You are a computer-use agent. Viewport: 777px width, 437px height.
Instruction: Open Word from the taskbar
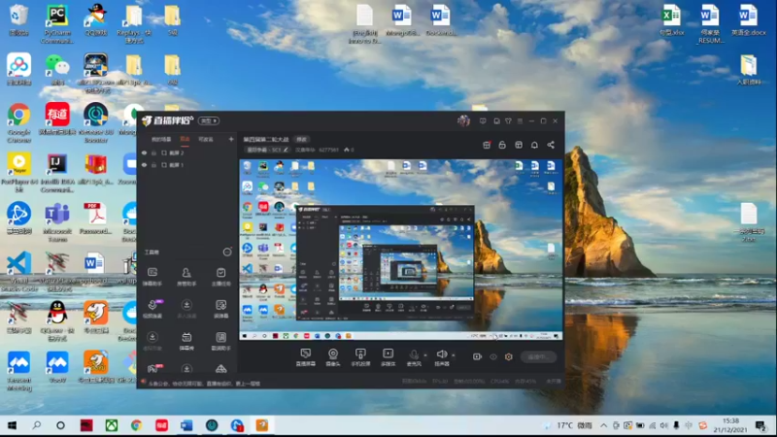(x=186, y=425)
